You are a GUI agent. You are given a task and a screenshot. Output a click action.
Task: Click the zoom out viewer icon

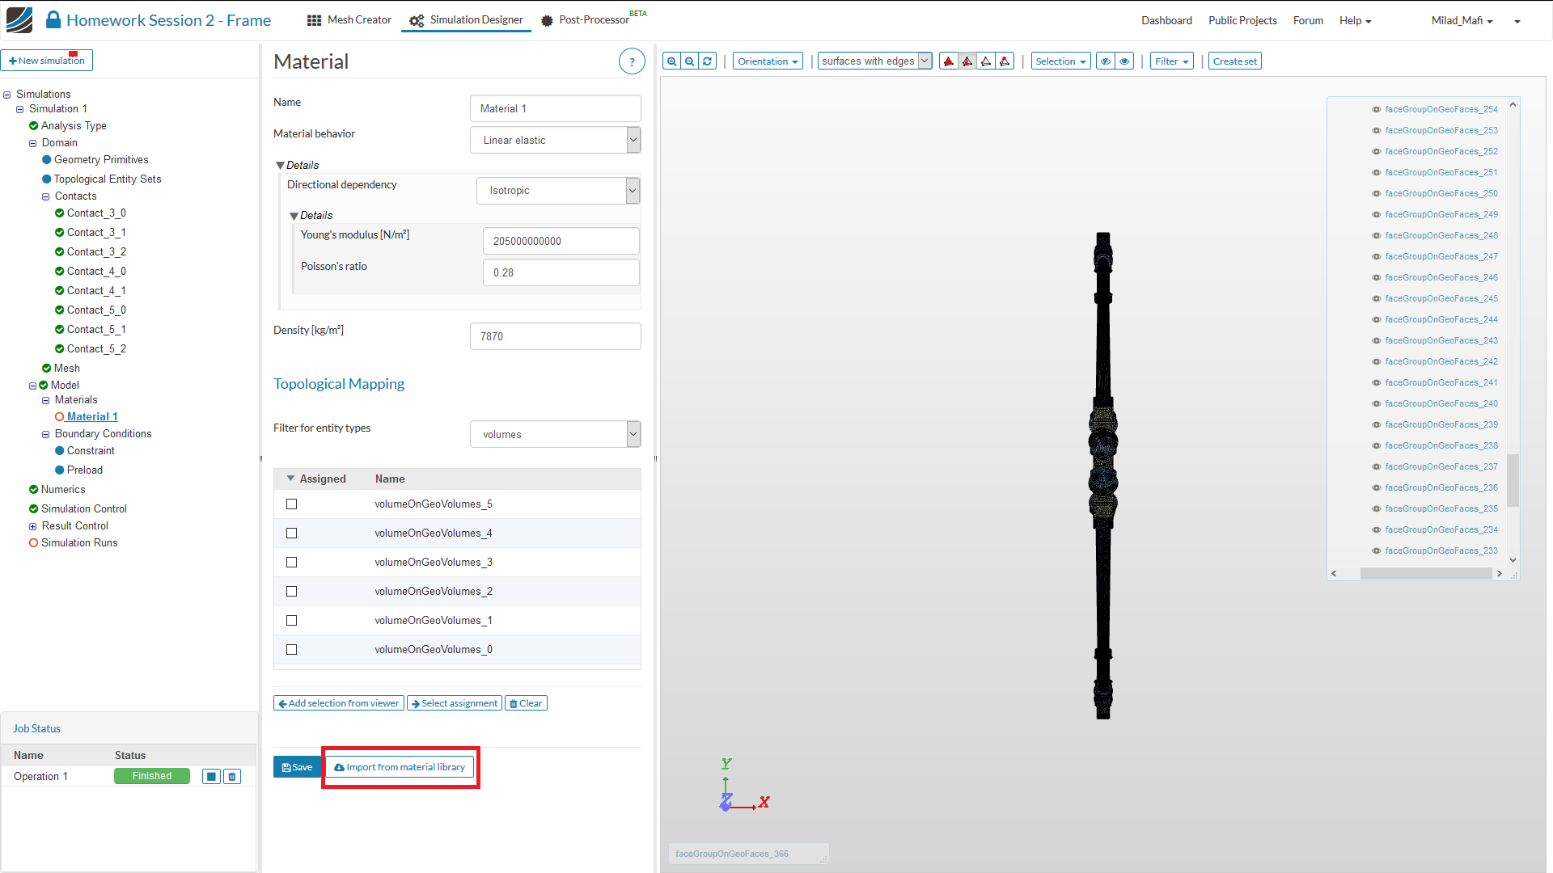[689, 61]
